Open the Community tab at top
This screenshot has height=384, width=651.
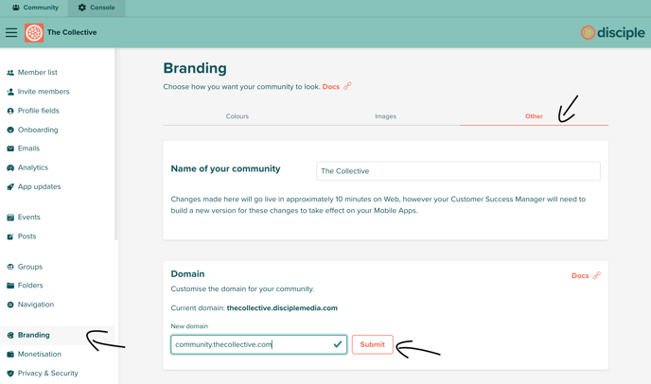tap(35, 8)
